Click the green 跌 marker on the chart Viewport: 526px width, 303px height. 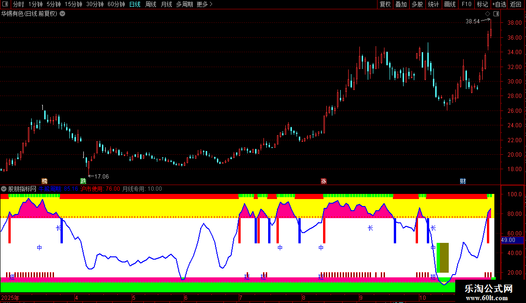[83, 181]
